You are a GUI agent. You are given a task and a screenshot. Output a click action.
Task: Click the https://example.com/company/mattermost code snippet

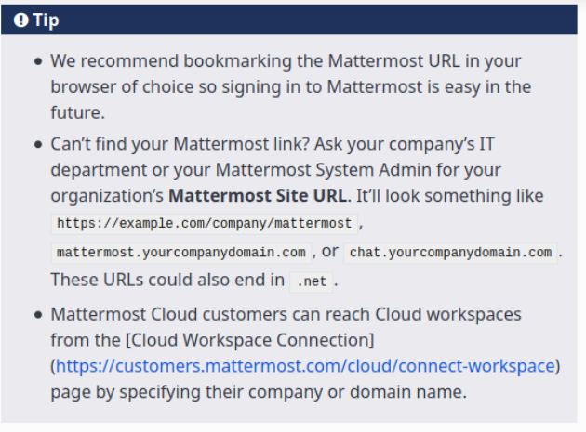[205, 224]
